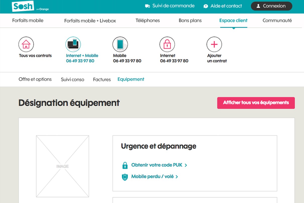304x203 pixels.
Task: Select the Mobile phone icon
Action: coord(120,44)
